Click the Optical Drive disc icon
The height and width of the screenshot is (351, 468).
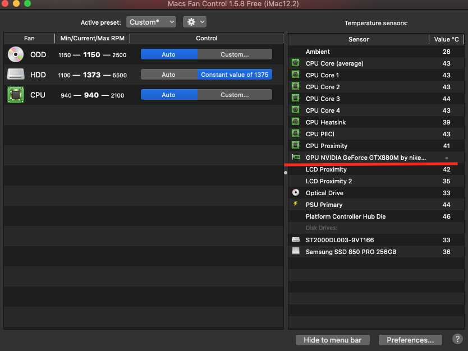[296, 192]
